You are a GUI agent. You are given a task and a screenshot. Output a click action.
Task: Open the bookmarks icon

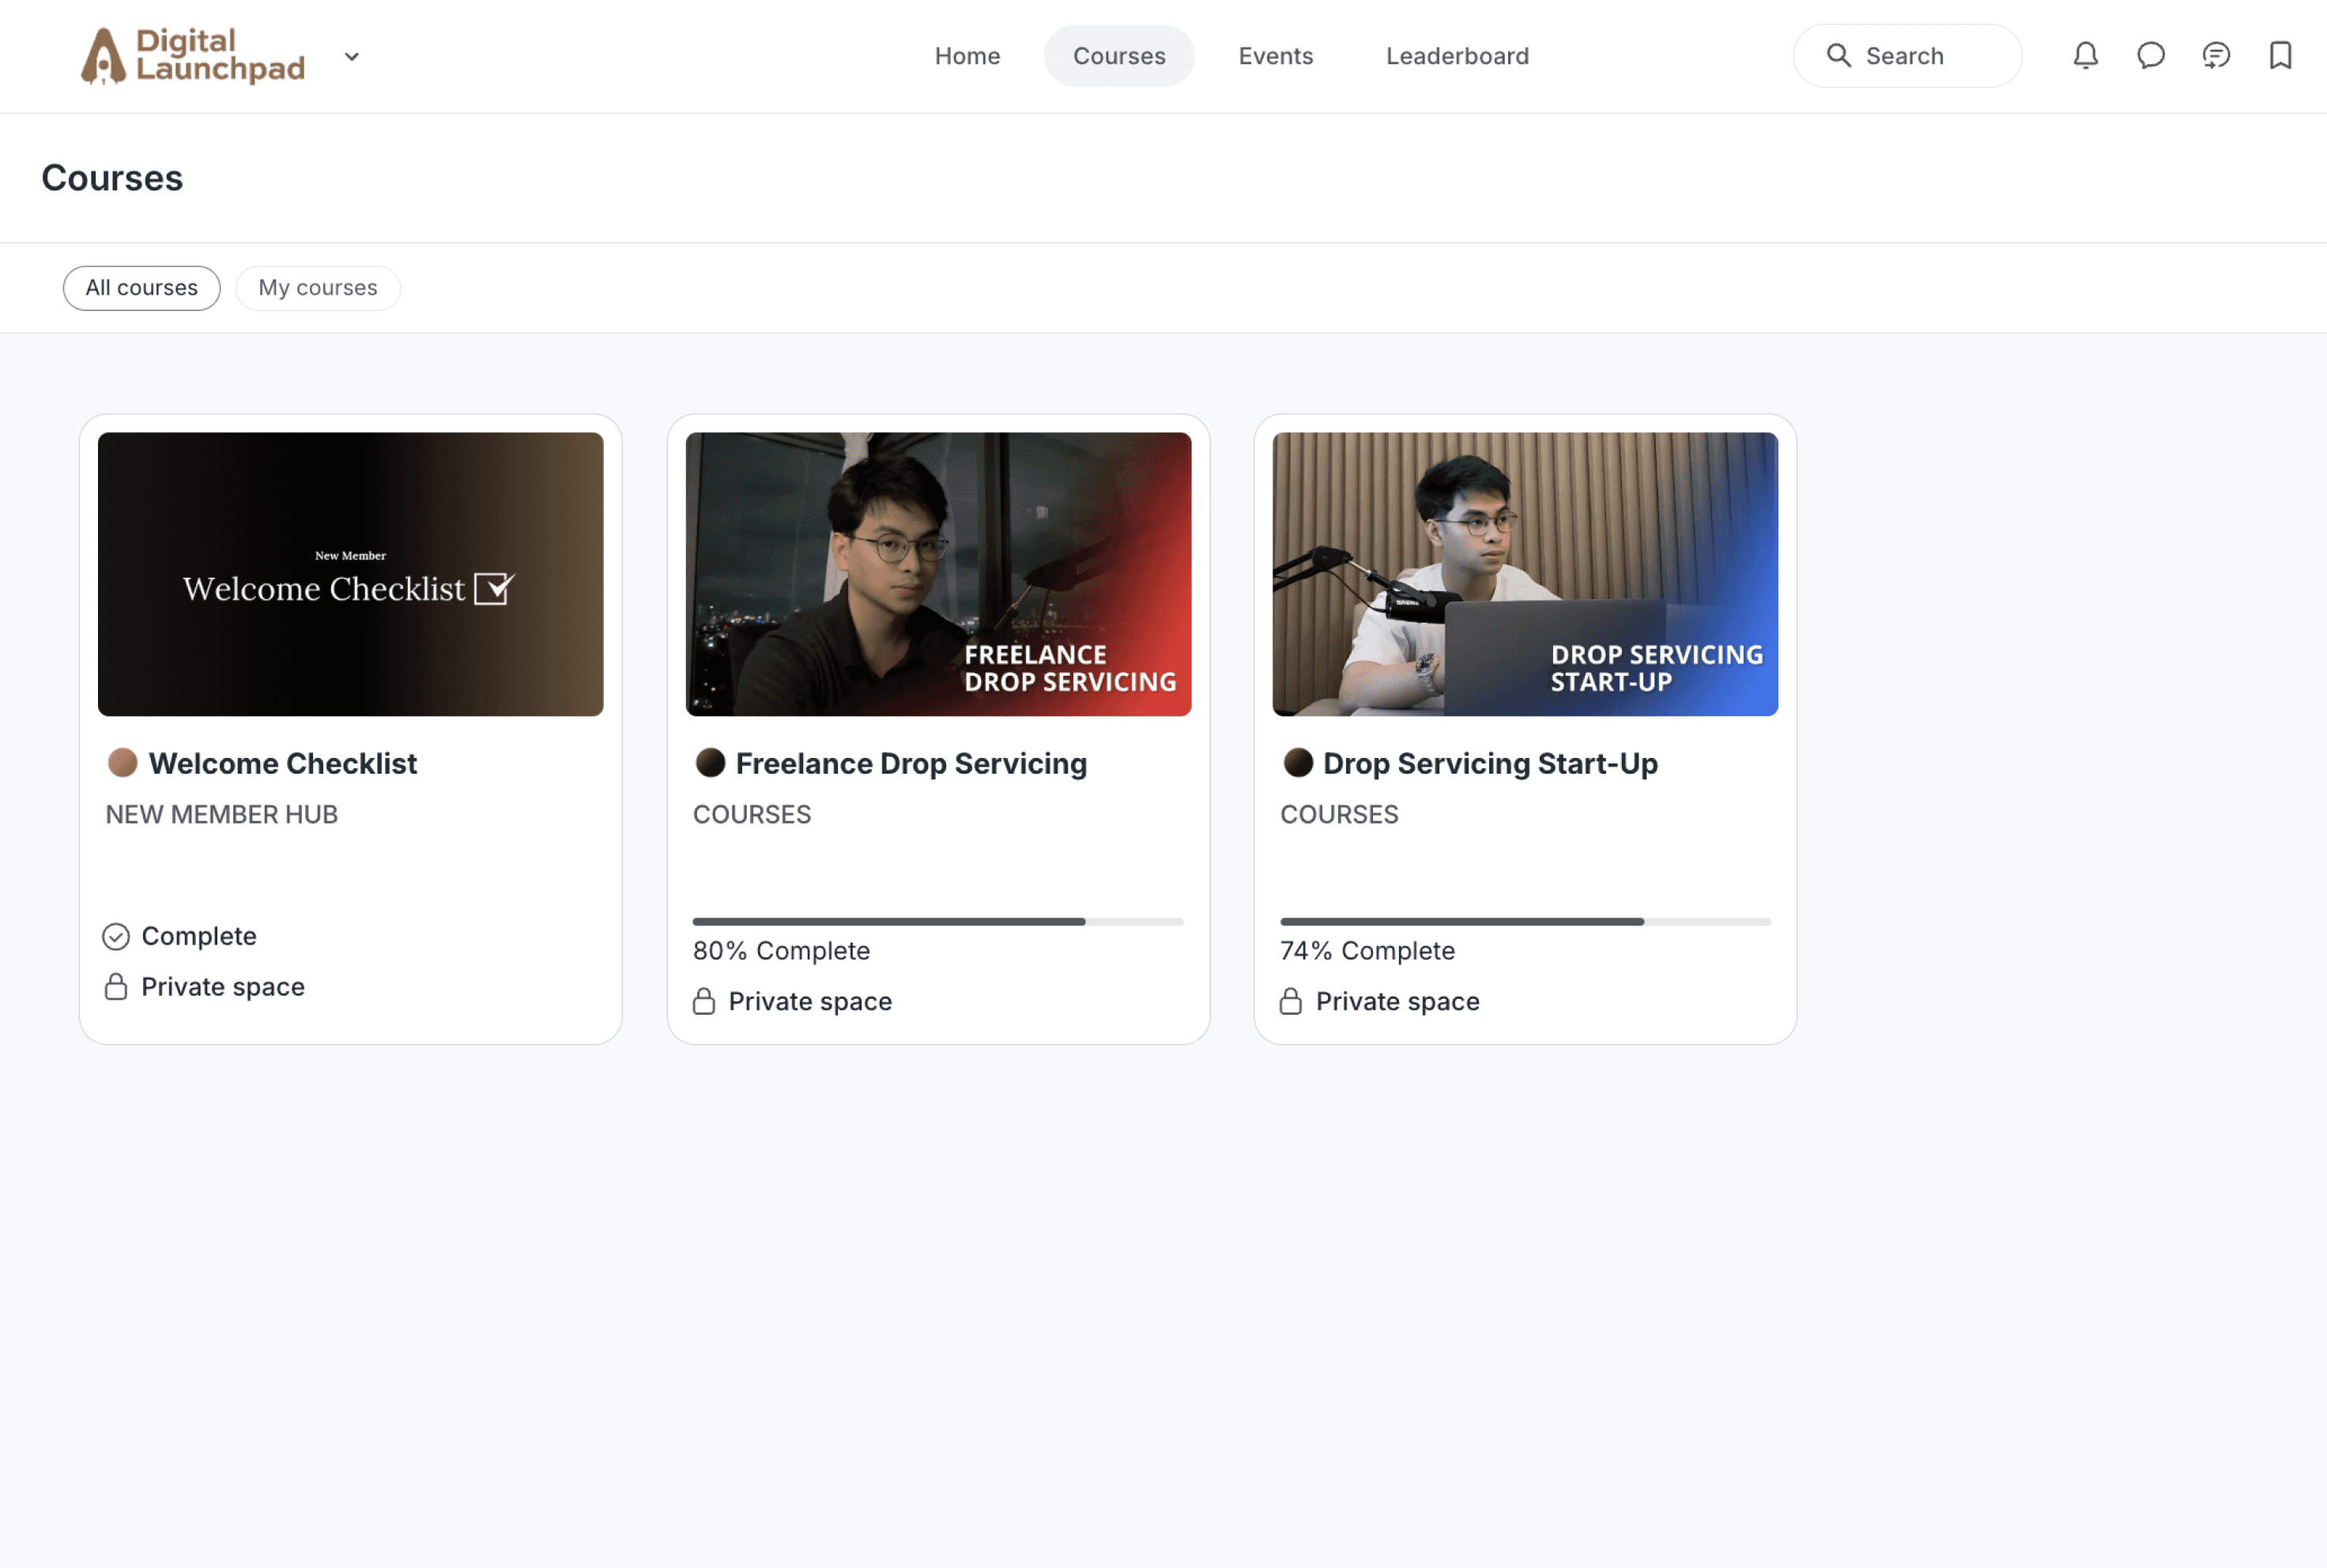pos(2280,56)
